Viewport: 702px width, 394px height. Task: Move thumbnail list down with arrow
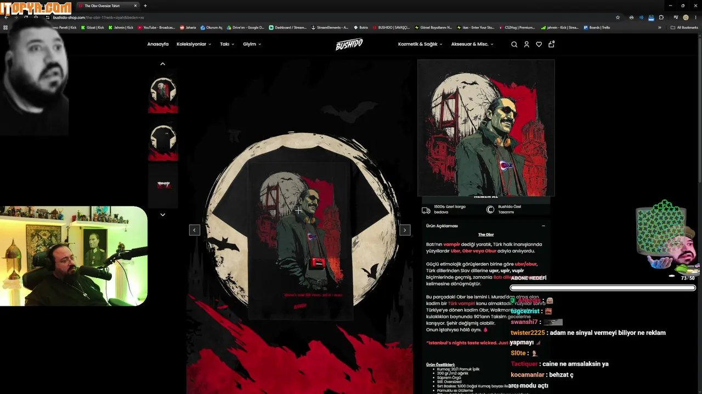(x=162, y=215)
